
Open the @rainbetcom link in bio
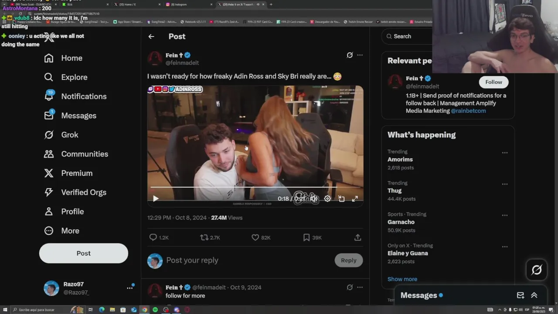(x=468, y=111)
